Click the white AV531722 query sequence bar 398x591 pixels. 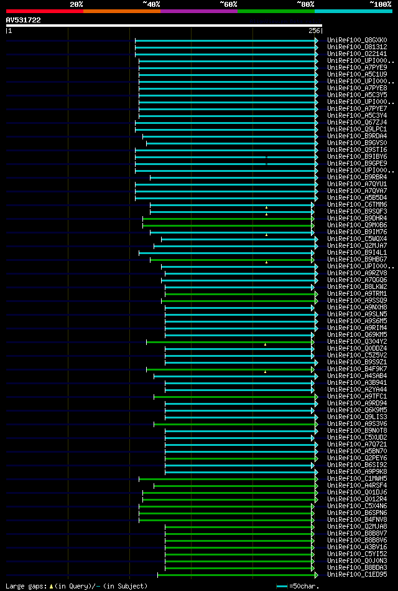coord(164,26)
